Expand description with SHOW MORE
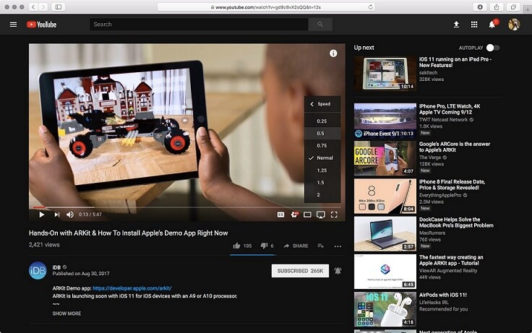The width and height of the screenshot is (532, 333). coord(66,313)
